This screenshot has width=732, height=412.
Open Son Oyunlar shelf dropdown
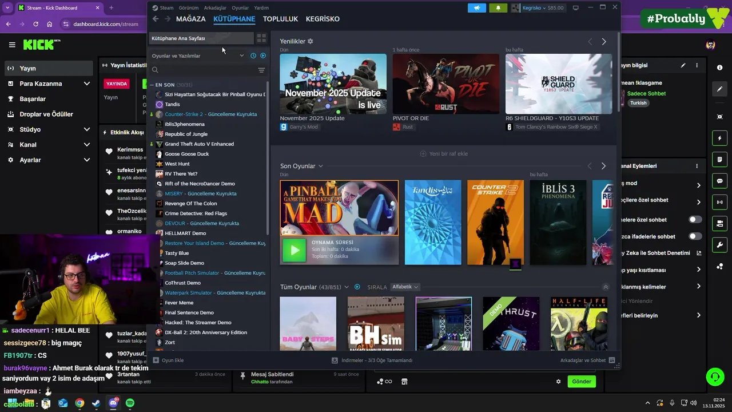pos(320,166)
